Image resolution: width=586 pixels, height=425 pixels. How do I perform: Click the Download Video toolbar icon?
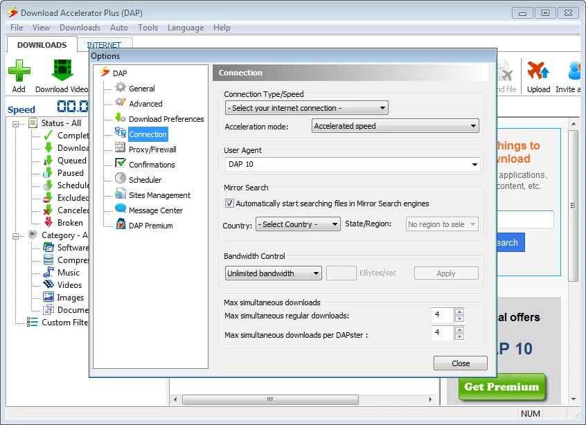point(62,72)
